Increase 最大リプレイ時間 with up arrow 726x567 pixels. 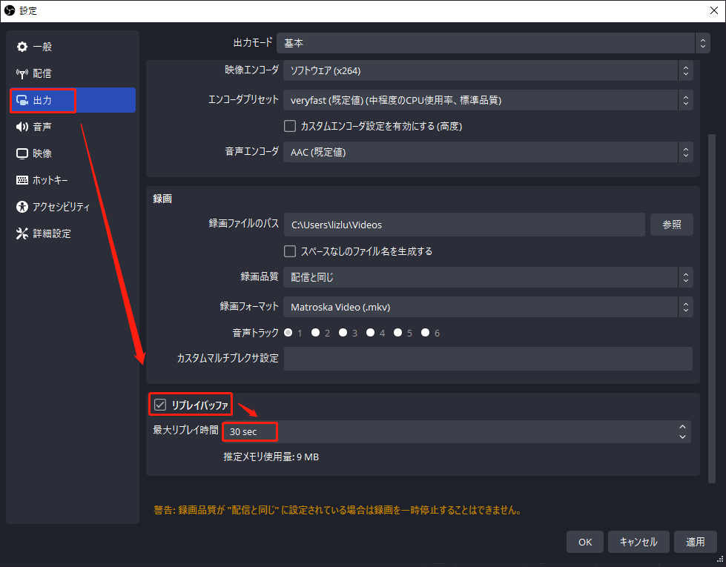click(x=682, y=427)
